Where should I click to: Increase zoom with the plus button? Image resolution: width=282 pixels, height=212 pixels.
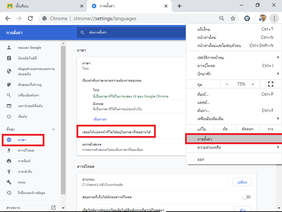tap(253, 84)
